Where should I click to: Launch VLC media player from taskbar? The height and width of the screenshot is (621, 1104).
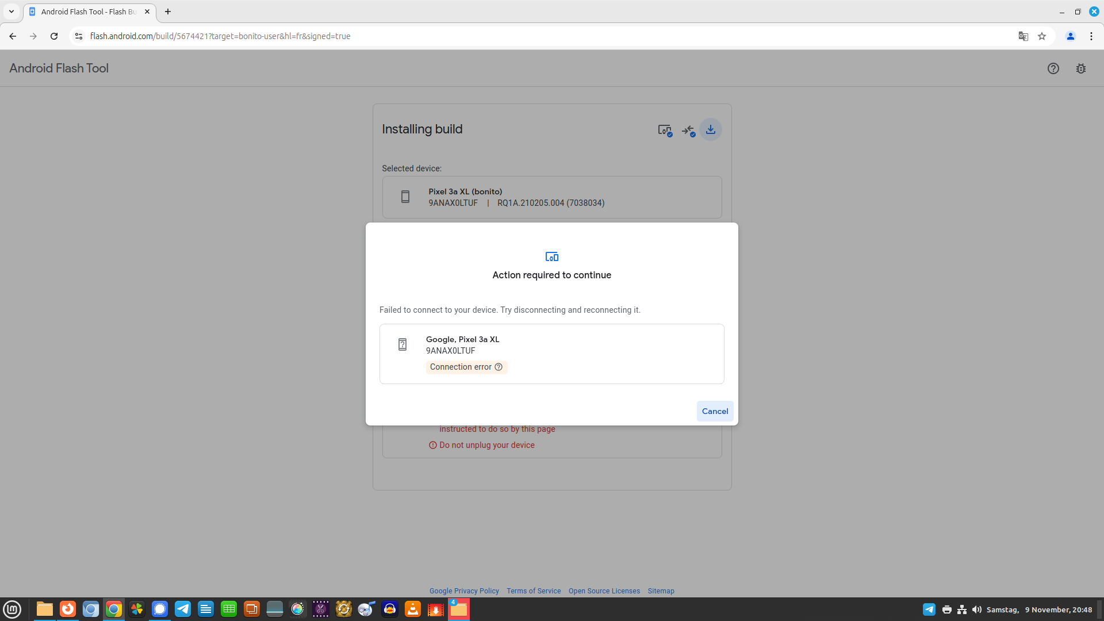pos(413,609)
